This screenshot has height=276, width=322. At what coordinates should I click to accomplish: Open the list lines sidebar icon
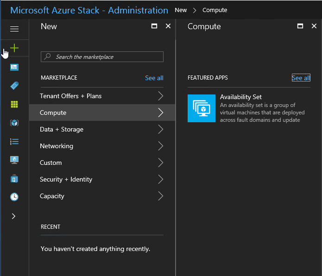(14, 142)
